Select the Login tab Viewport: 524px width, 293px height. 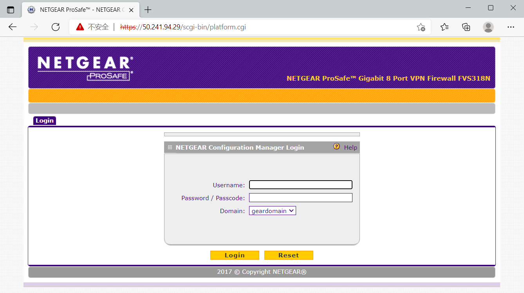coord(45,121)
